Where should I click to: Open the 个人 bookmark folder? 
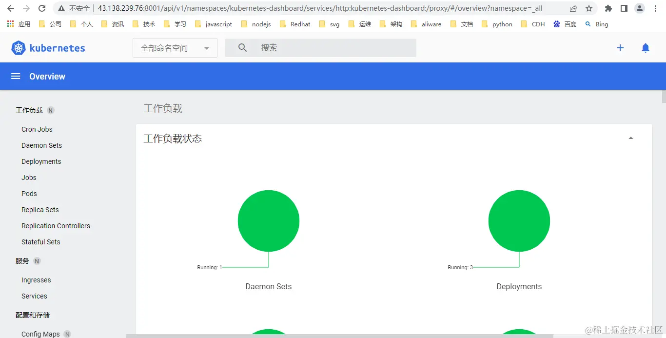click(x=81, y=24)
